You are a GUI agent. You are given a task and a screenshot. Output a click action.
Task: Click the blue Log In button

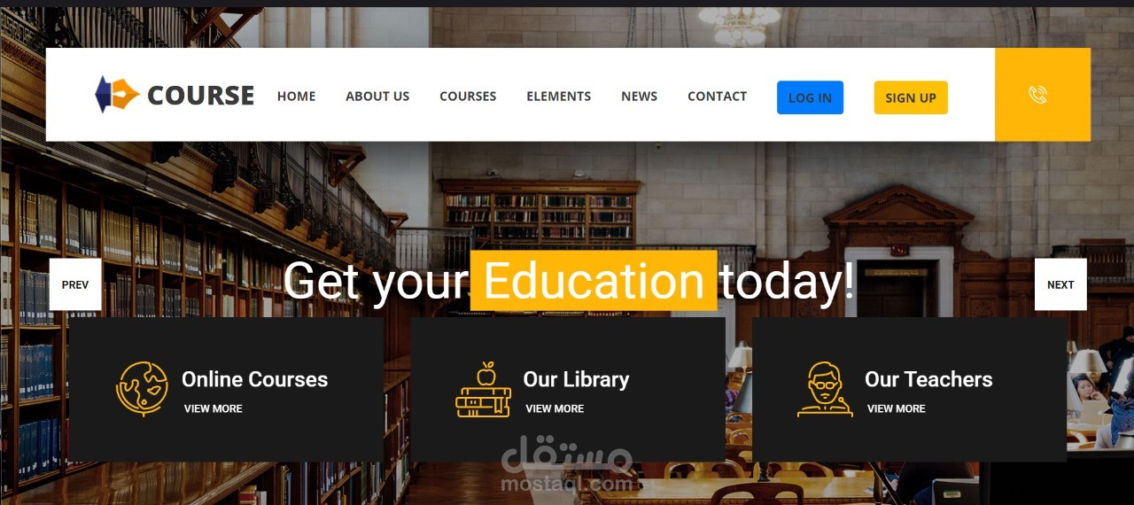tap(810, 97)
